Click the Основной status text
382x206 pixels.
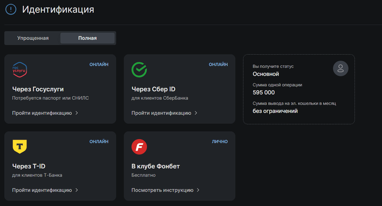click(x=266, y=74)
